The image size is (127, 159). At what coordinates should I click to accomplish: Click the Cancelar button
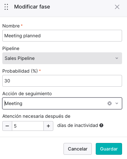78,149
